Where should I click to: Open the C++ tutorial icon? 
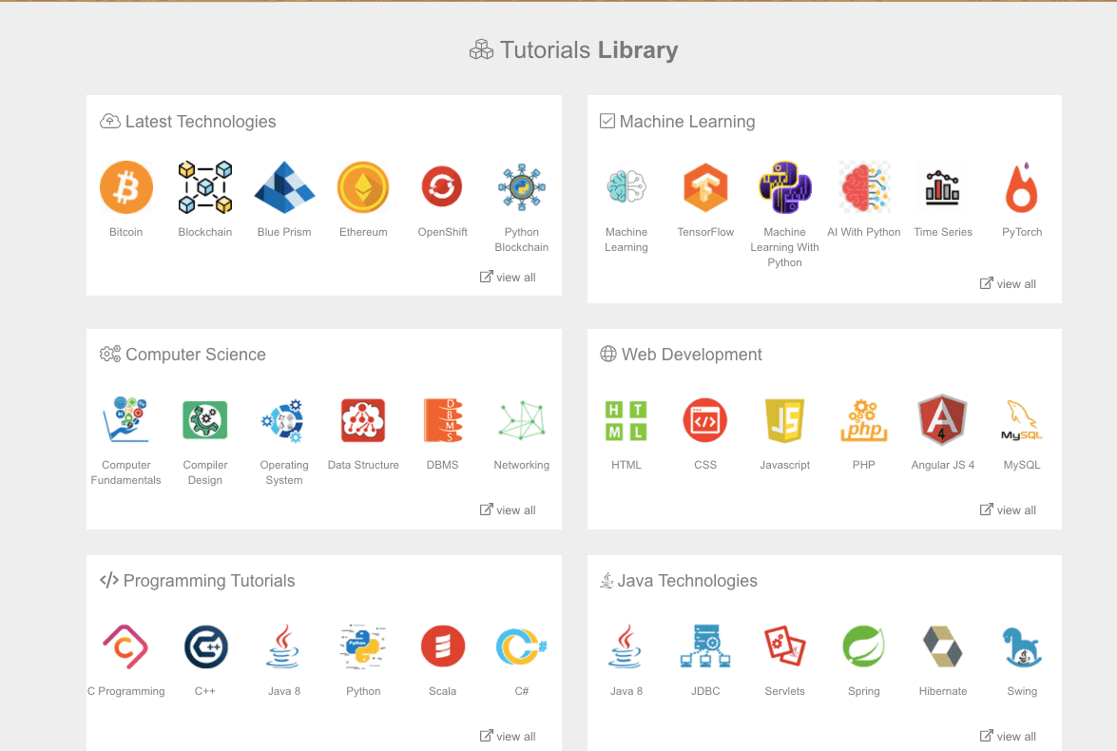[206, 646]
